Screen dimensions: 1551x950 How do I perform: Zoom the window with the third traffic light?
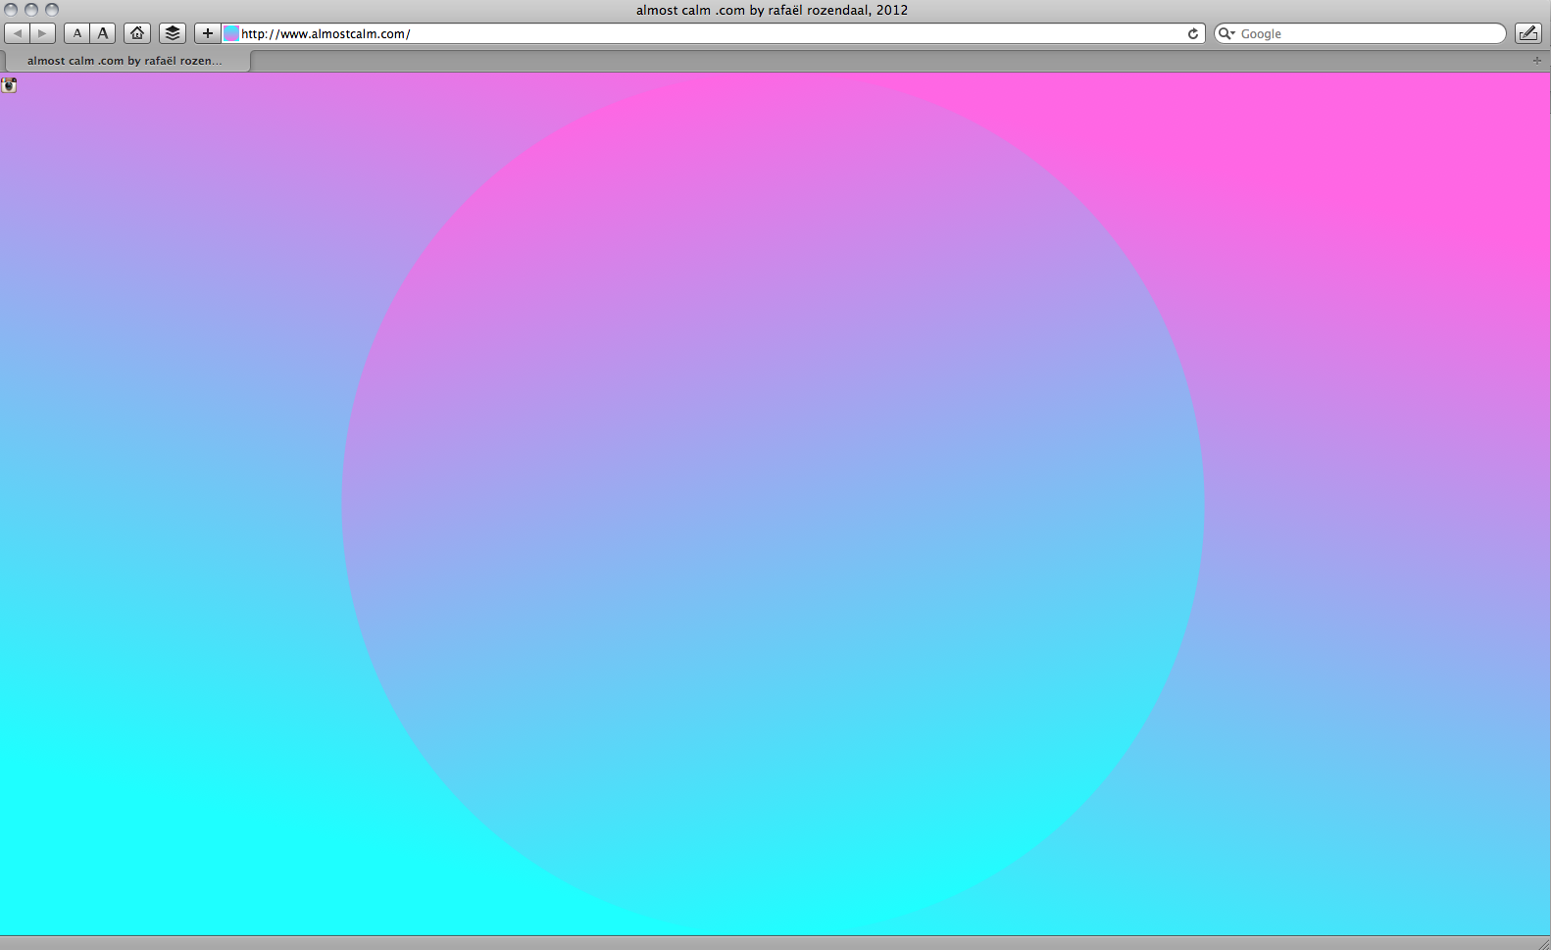[x=52, y=10]
